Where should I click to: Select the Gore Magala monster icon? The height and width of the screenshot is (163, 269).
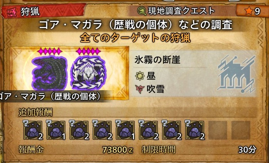click(x=50, y=72)
